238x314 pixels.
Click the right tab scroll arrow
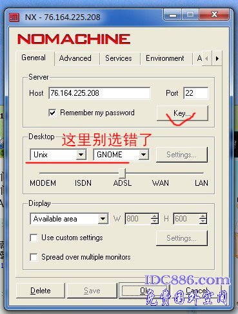click(217, 58)
